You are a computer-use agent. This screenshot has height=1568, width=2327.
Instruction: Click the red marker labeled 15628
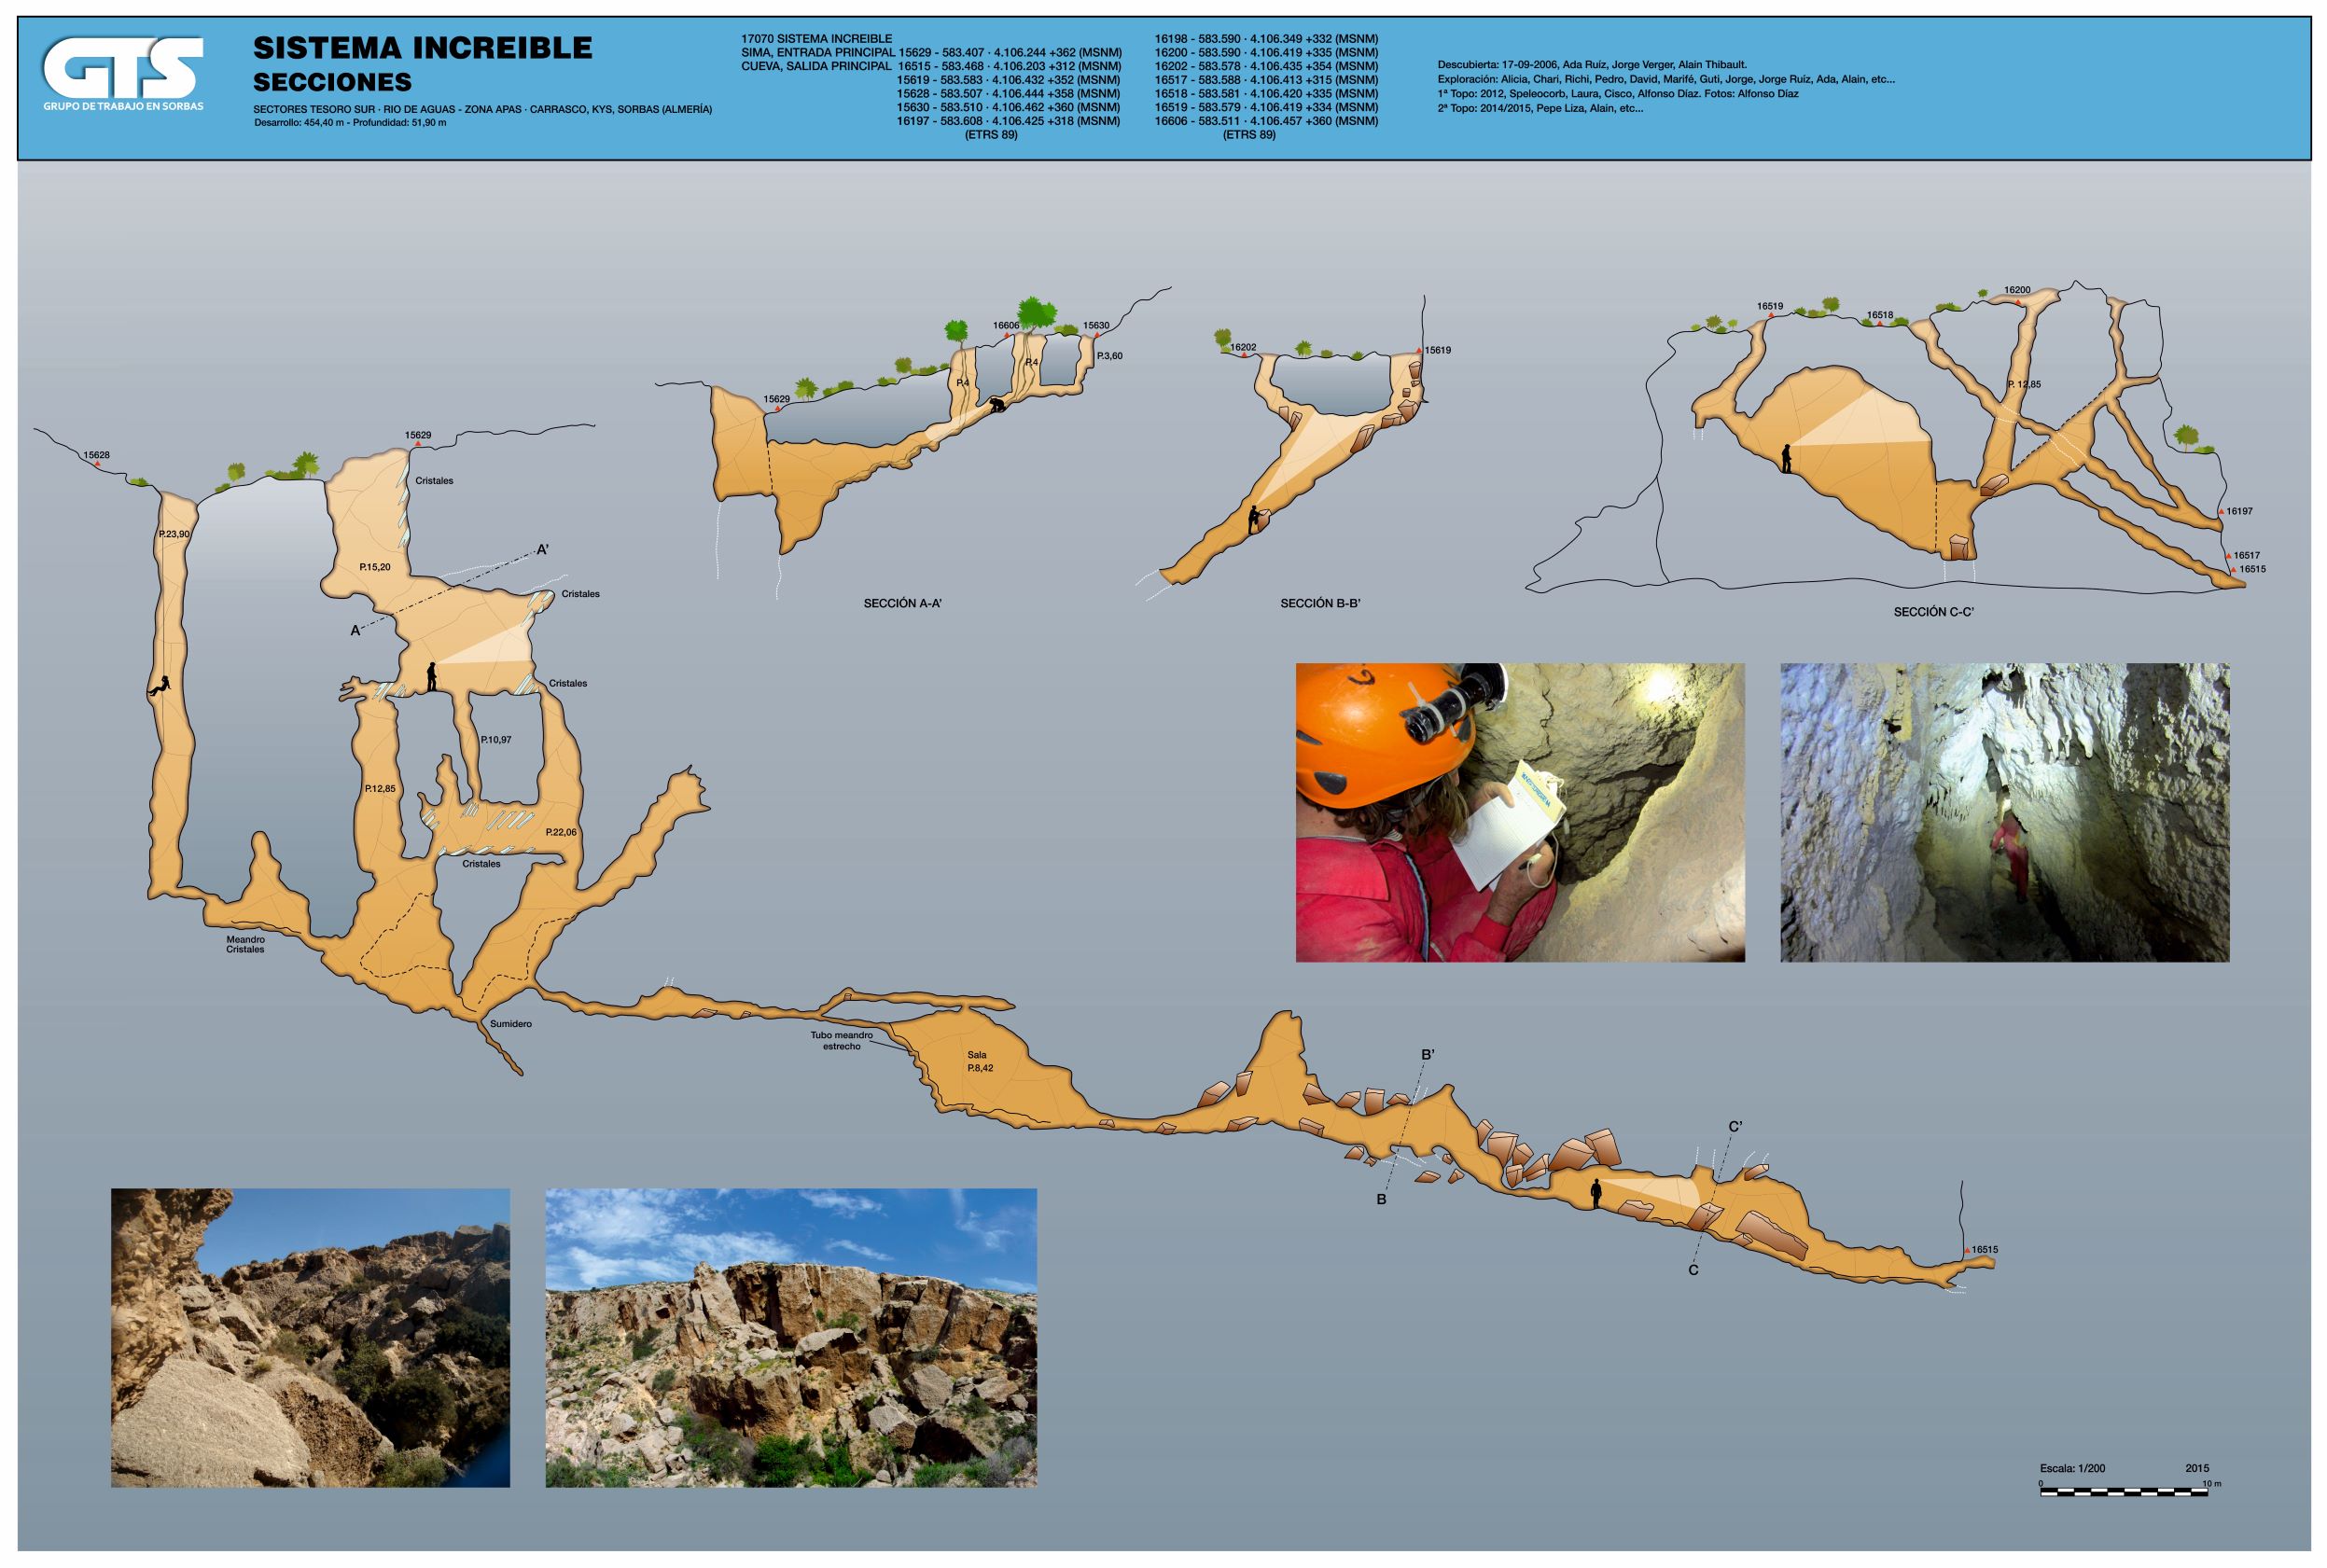point(97,464)
